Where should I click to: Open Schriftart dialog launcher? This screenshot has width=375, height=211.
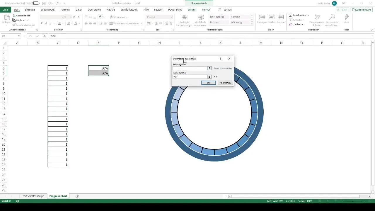click(x=81, y=30)
